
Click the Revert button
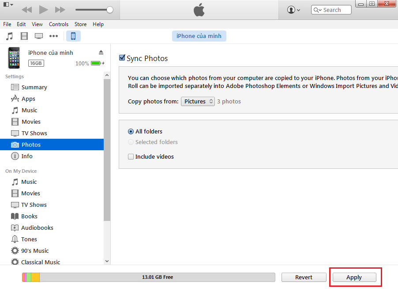[x=304, y=277]
